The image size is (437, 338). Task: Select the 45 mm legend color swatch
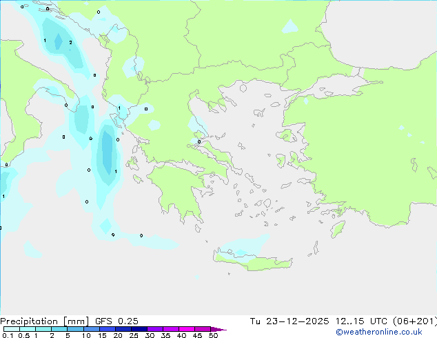[203, 329]
